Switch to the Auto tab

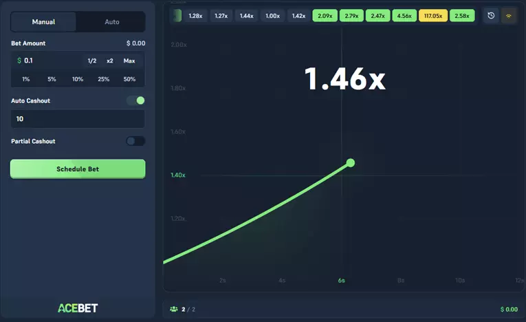tap(111, 22)
